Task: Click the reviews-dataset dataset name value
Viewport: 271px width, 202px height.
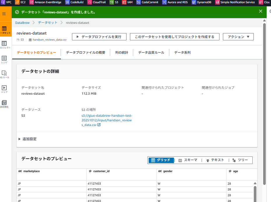Action: click(33, 93)
